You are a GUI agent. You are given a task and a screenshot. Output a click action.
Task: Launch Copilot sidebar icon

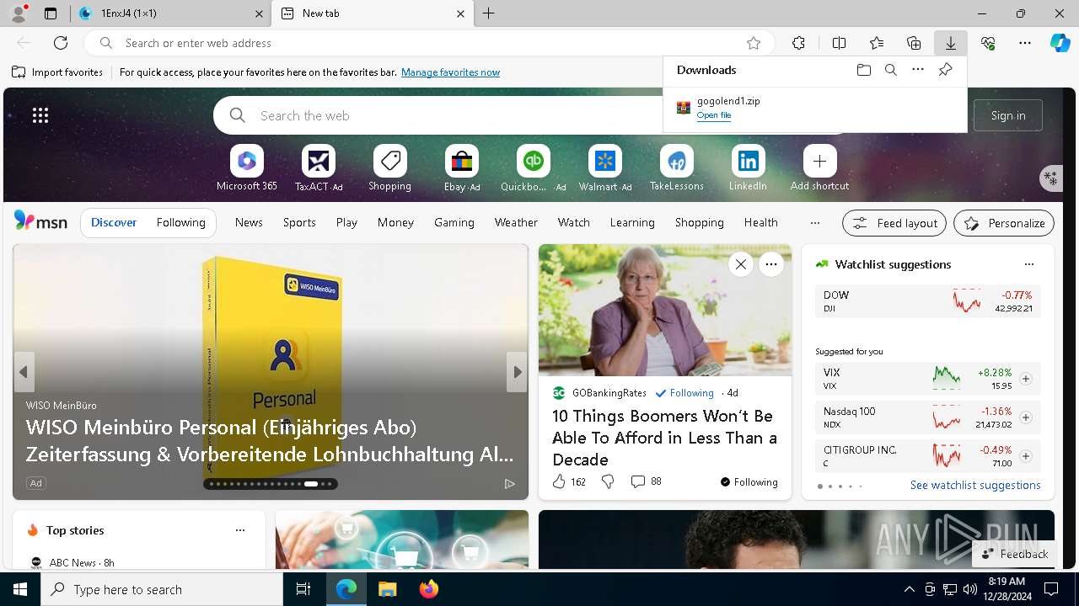coord(1060,43)
